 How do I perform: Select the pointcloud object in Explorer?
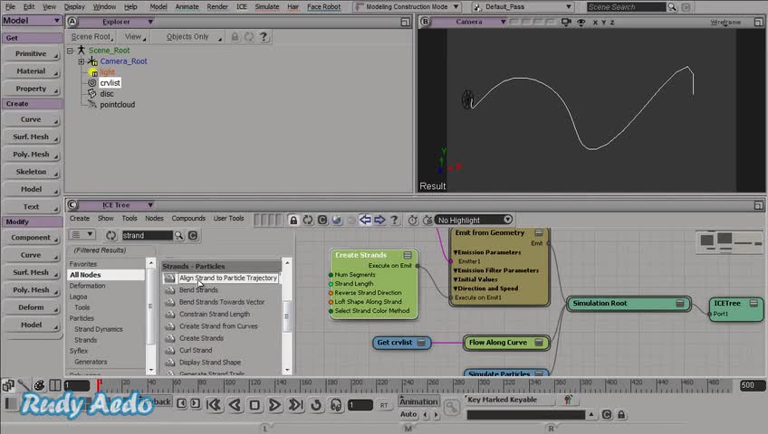point(117,105)
